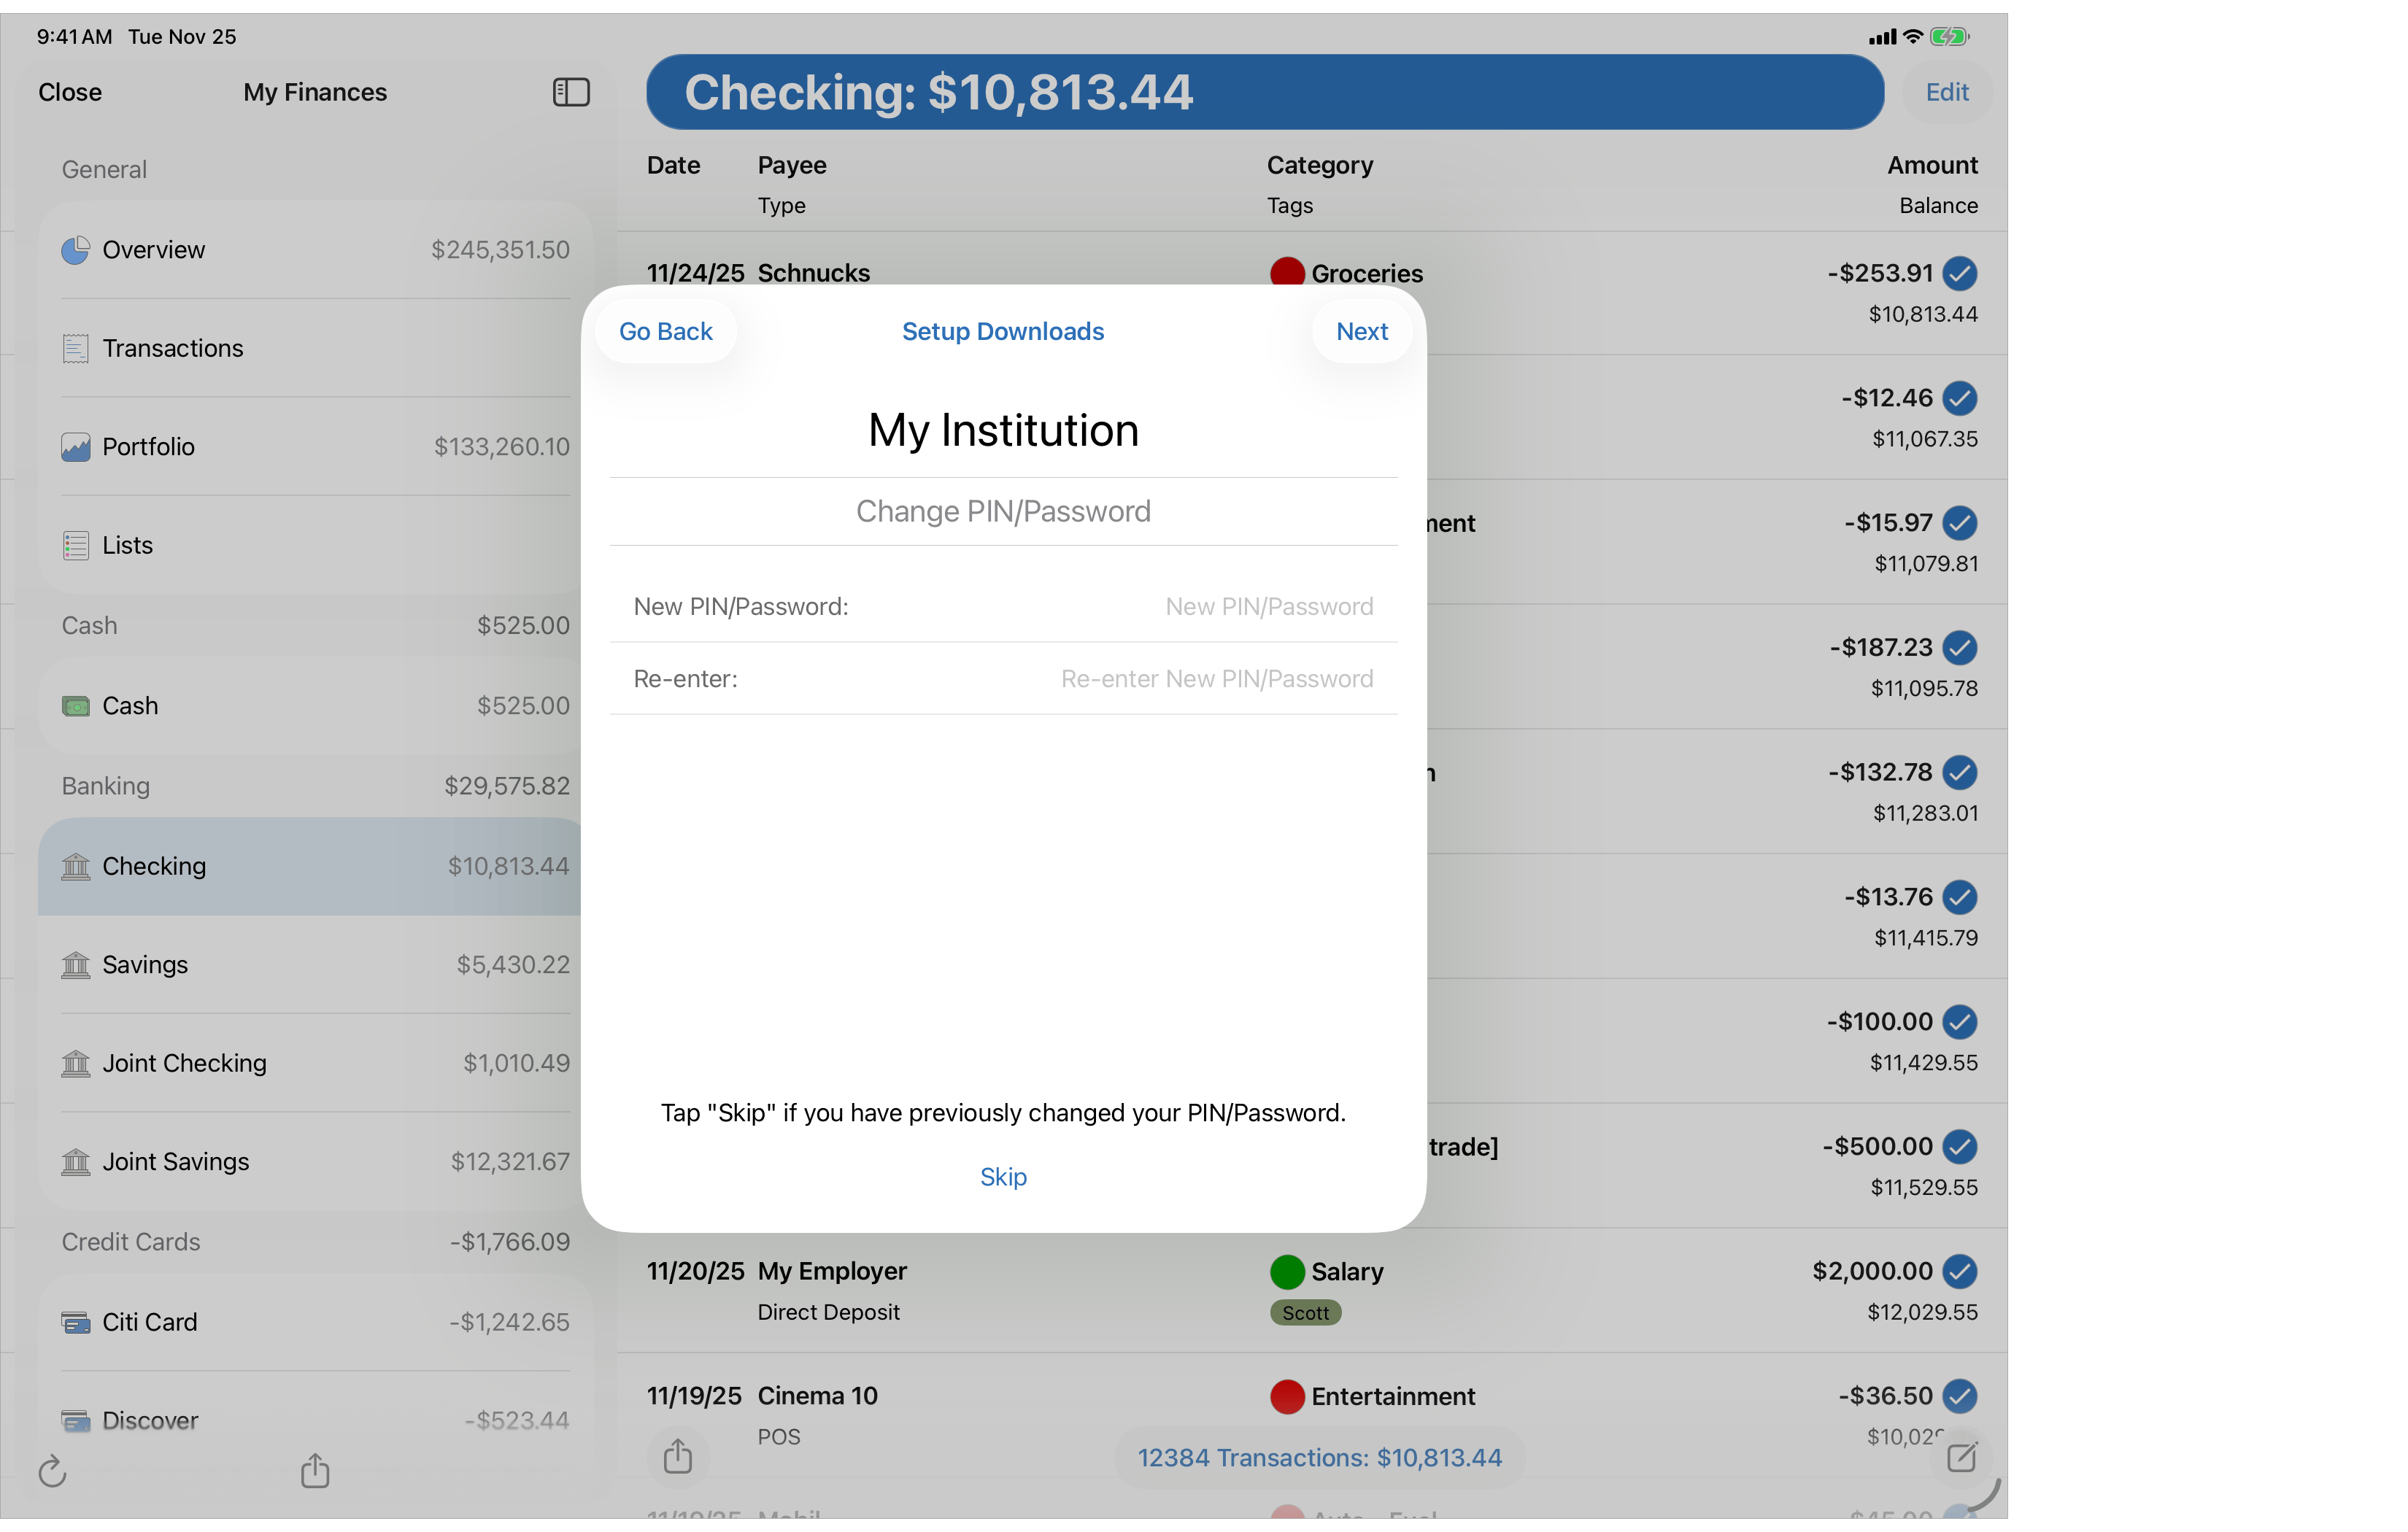The width and height of the screenshot is (2408, 1532).
Task: Tap the share icon in sidebar footer
Action: pos(315,1470)
